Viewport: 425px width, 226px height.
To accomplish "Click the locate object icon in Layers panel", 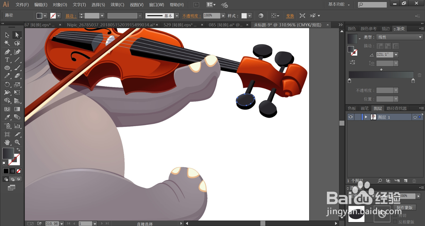I will 380,180.
